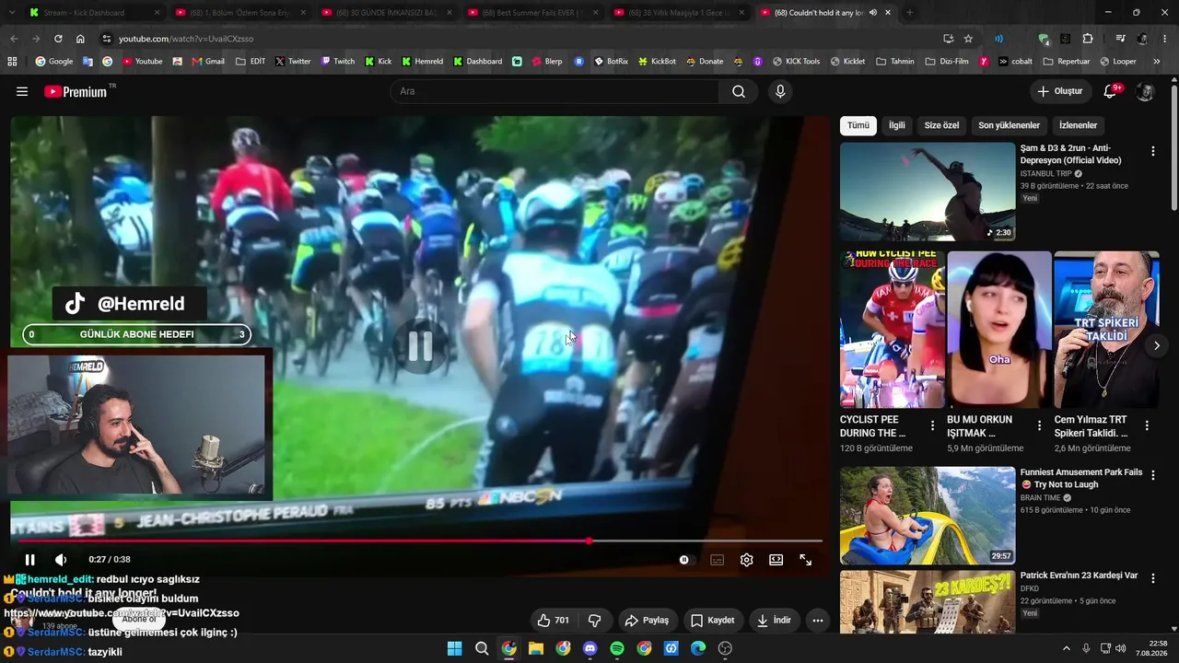Image resolution: width=1179 pixels, height=663 pixels.
Task: Open the Twitch bookmark
Action: (337, 62)
